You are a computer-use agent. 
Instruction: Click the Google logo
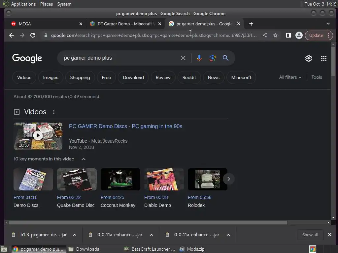(27, 58)
